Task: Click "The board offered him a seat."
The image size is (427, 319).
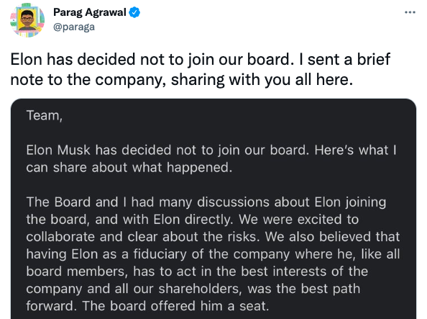Action: click(175, 306)
